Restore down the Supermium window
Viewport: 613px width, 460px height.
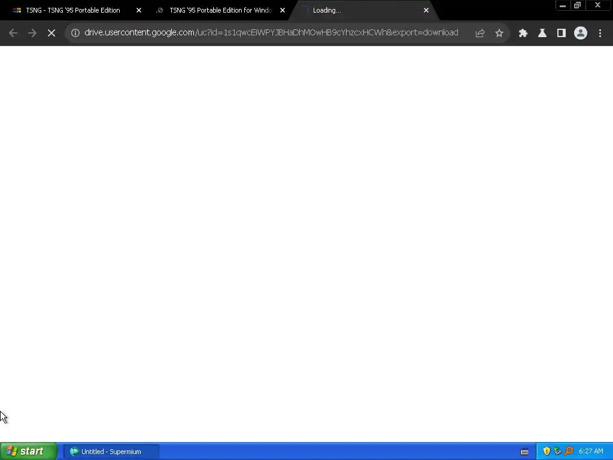[x=577, y=5]
